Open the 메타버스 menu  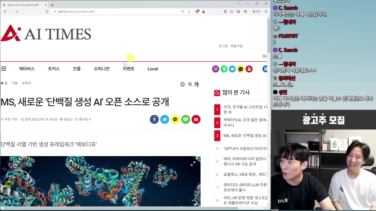click(x=27, y=69)
